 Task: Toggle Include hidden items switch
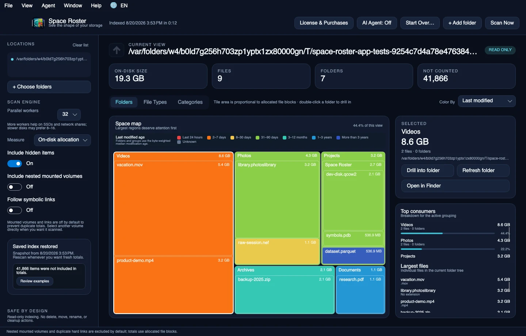pyautogui.click(x=15, y=163)
